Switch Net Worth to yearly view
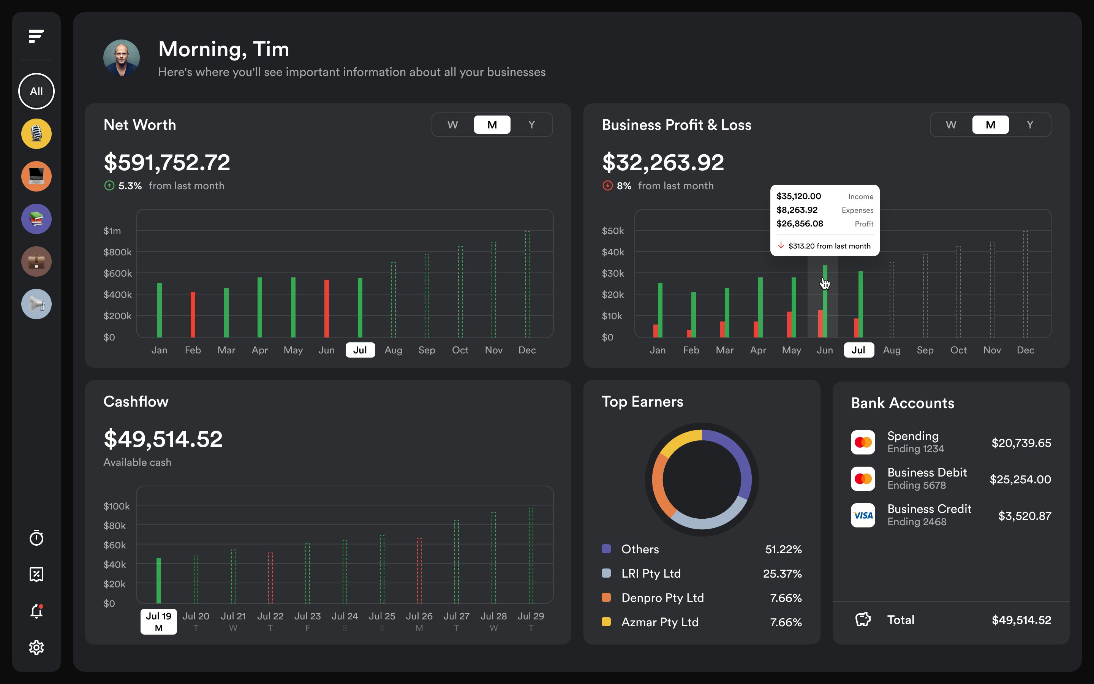The image size is (1094, 684). pyautogui.click(x=532, y=125)
